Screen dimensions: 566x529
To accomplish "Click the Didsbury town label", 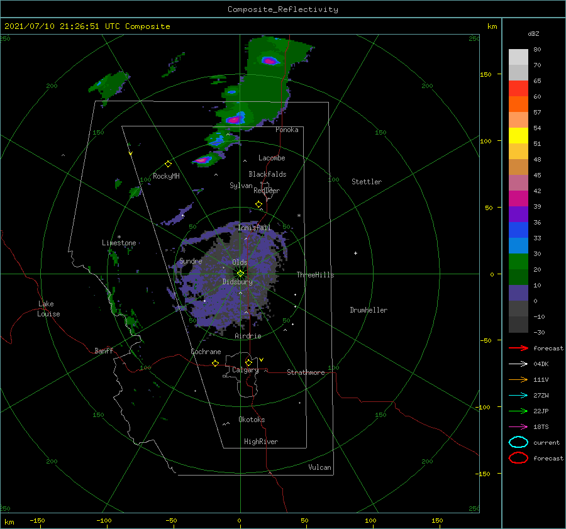I will [237, 282].
